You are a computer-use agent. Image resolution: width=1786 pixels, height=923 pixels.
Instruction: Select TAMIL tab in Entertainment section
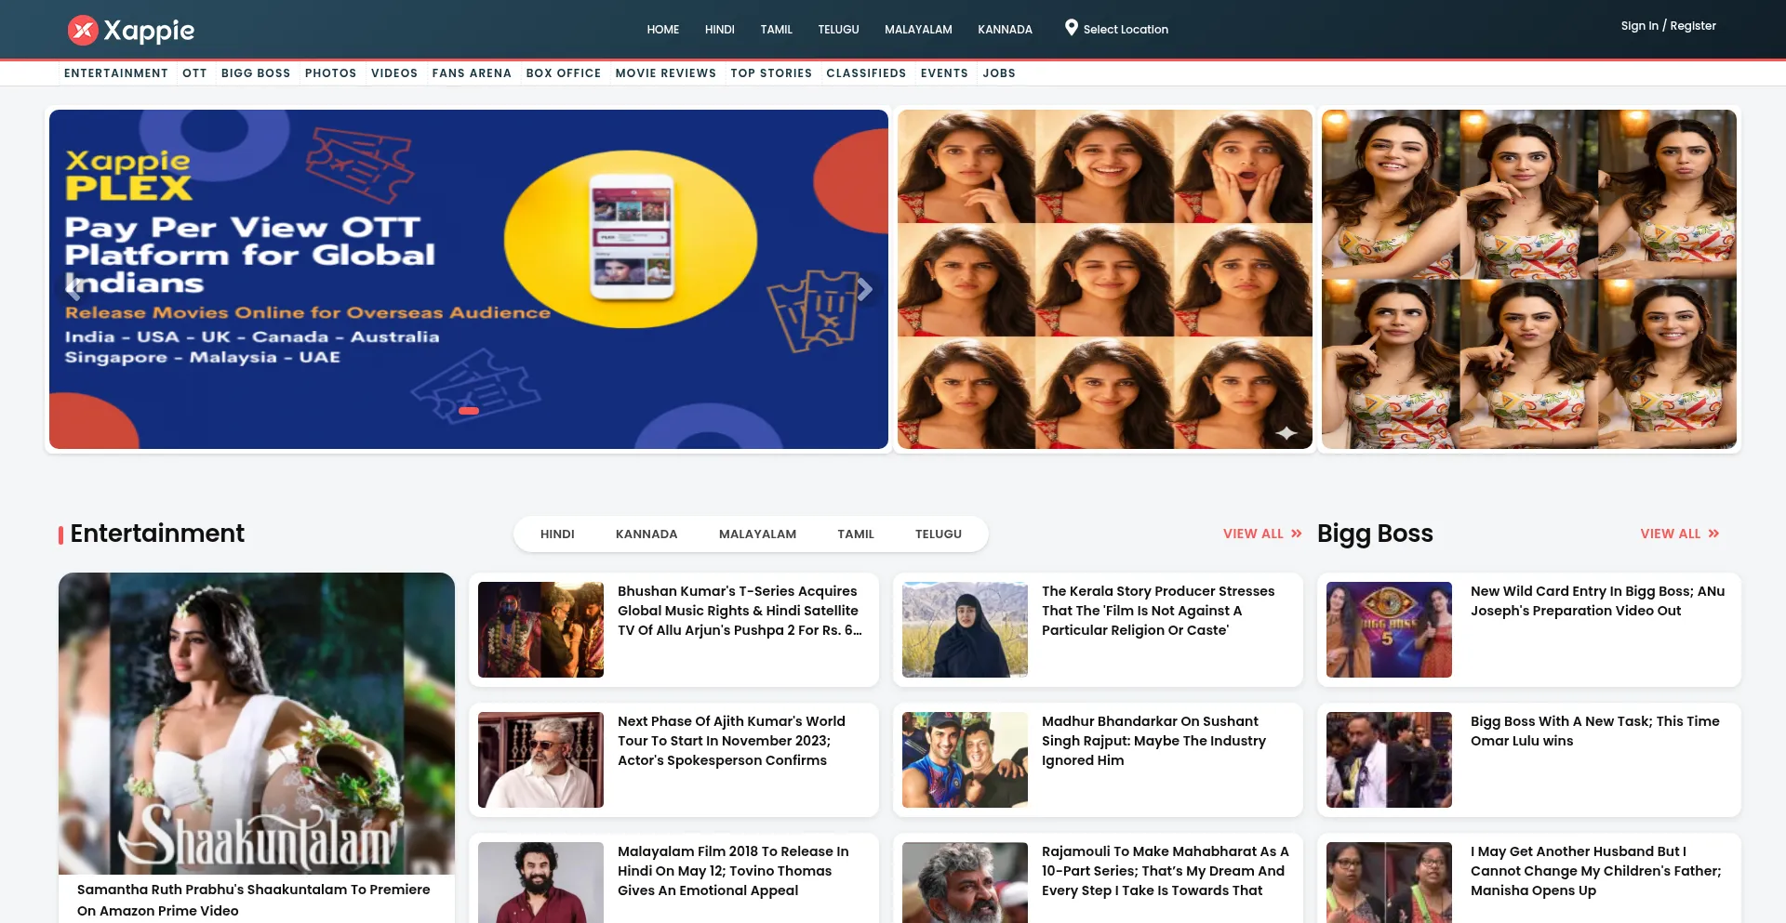click(x=856, y=534)
